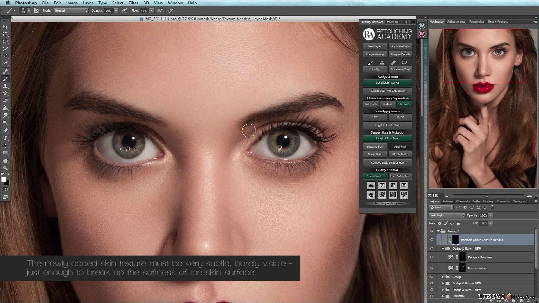Switch to the Channels tab
This screenshot has height=303, width=539.
[x=463, y=201]
